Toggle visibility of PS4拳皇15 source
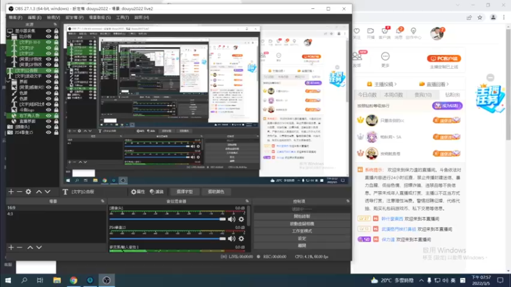511x287 pixels. coord(49,133)
